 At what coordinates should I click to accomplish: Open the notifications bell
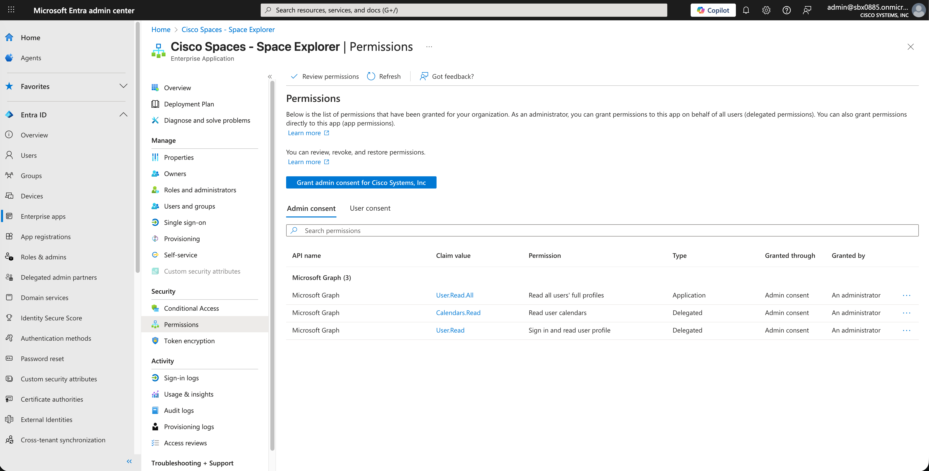pyautogui.click(x=746, y=10)
